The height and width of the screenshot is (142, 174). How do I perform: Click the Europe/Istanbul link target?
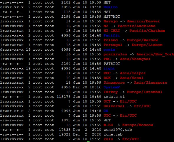(x=145, y=92)
